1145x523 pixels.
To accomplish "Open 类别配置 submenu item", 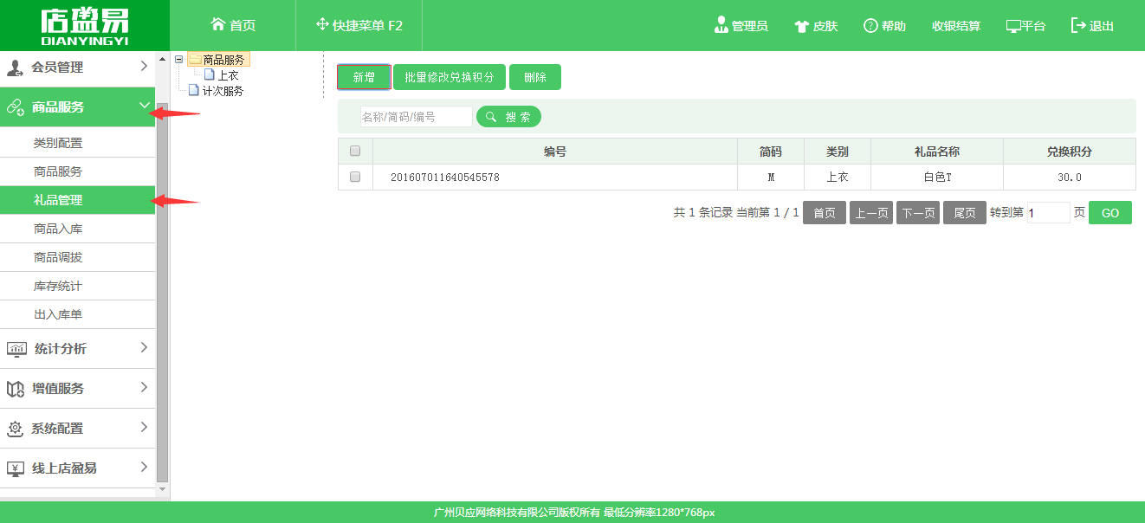I will [x=78, y=143].
